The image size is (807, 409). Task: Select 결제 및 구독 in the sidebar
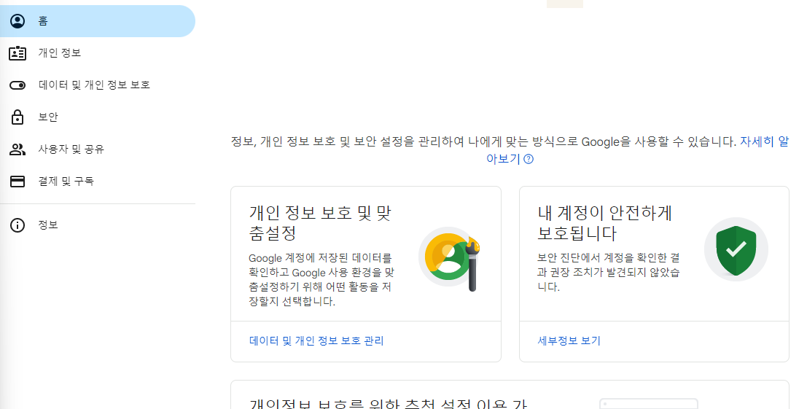coord(98,181)
